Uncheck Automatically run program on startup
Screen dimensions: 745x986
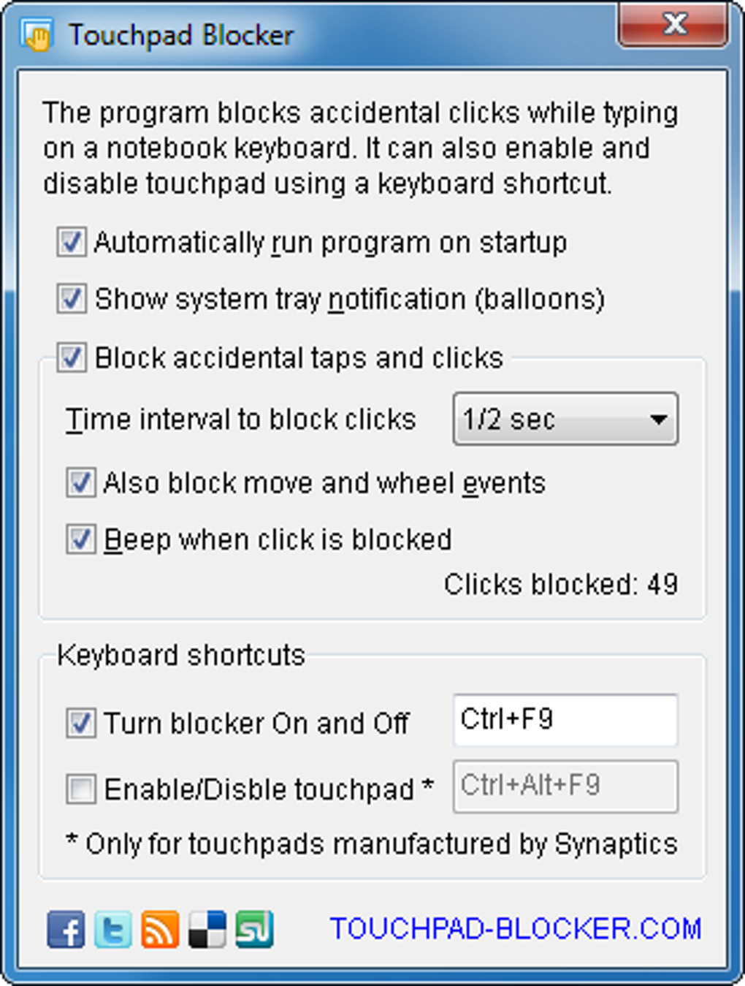tap(72, 243)
